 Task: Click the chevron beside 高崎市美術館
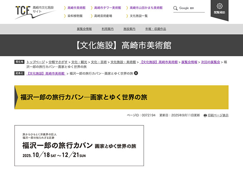click(x=65, y=7)
